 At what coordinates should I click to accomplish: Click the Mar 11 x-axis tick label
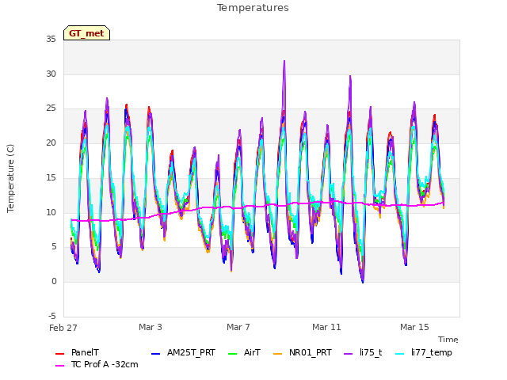(326, 327)
